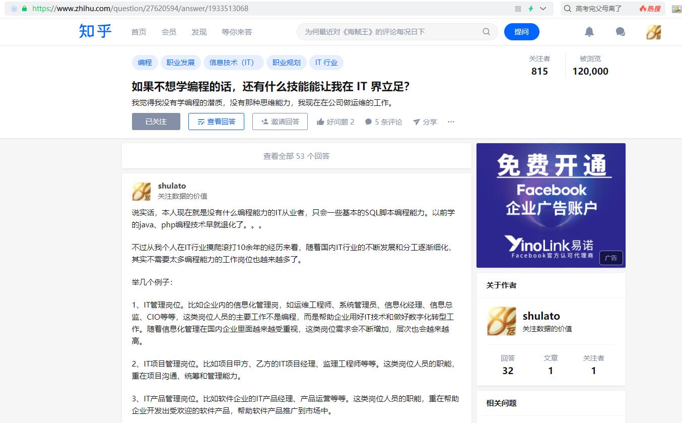Open the notifications bell
This screenshot has width=682, height=423.
(589, 32)
